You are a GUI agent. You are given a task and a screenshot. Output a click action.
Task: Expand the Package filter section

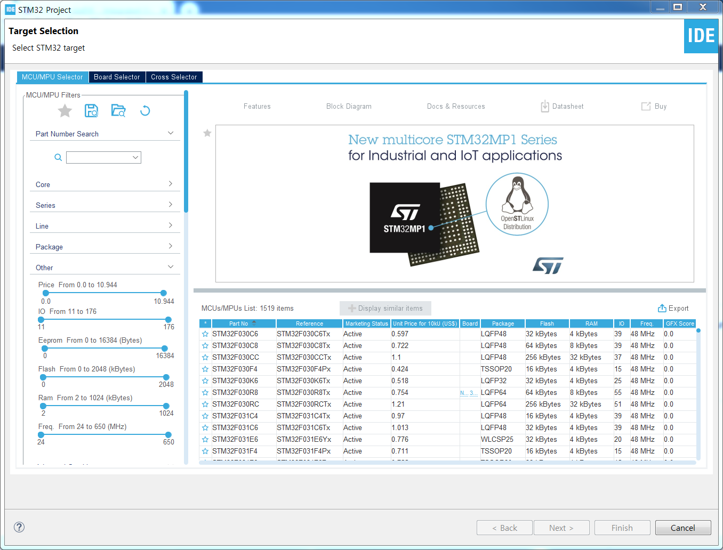pyautogui.click(x=171, y=246)
